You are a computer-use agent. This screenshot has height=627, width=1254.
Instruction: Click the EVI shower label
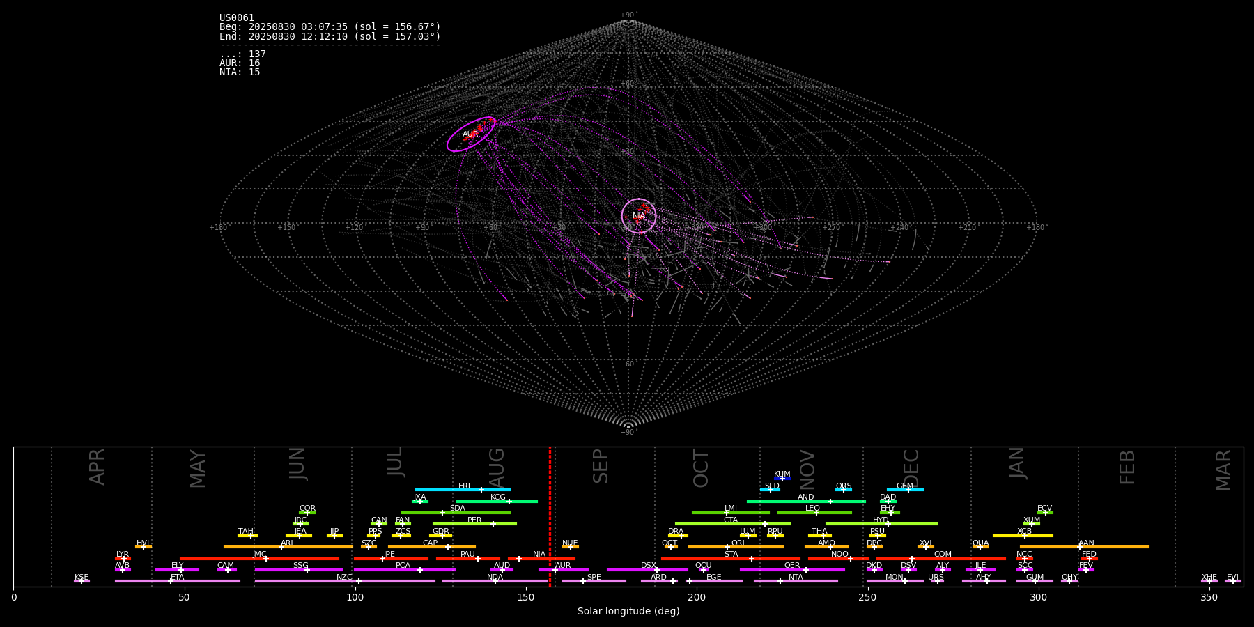[1232, 578]
